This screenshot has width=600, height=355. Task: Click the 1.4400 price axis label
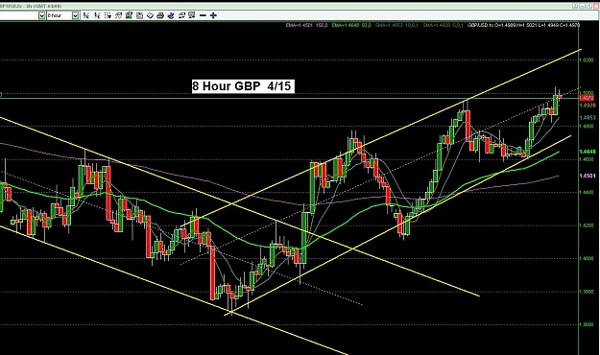[587, 193]
